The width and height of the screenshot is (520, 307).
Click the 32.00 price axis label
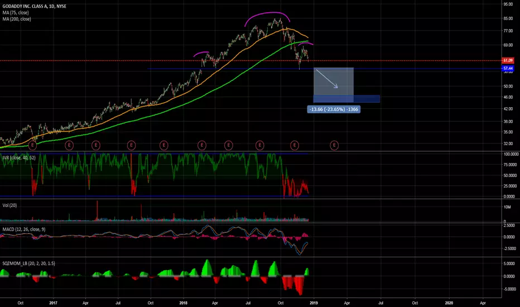(508, 143)
